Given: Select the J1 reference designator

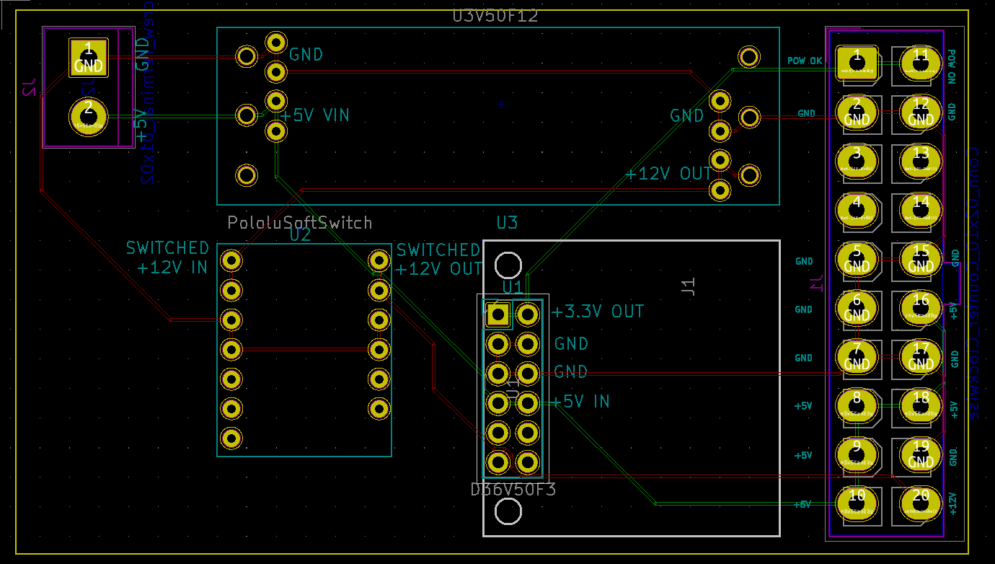Looking at the screenshot, I should 688,287.
